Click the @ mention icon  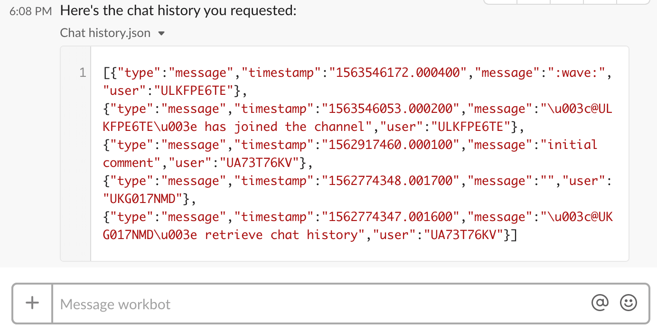pos(600,302)
